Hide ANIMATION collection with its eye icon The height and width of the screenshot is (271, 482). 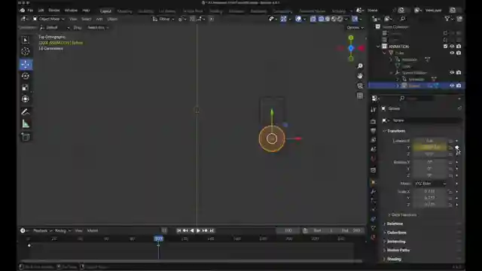click(x=452, y=47)
